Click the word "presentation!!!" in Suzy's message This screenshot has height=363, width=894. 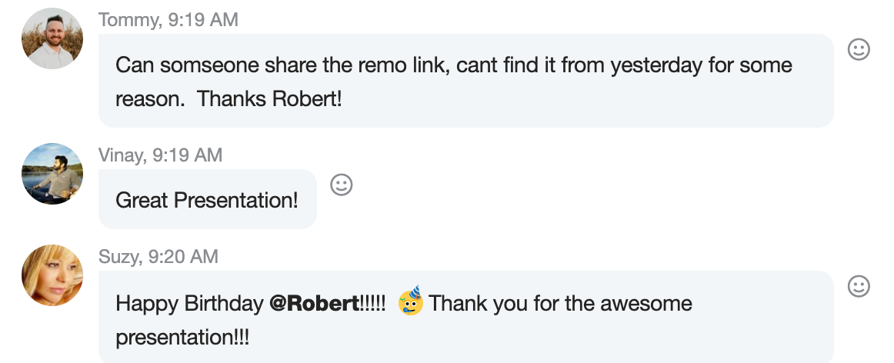pos(182,338)
